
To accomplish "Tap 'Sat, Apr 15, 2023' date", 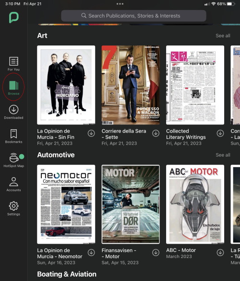I will pos(120,262).
